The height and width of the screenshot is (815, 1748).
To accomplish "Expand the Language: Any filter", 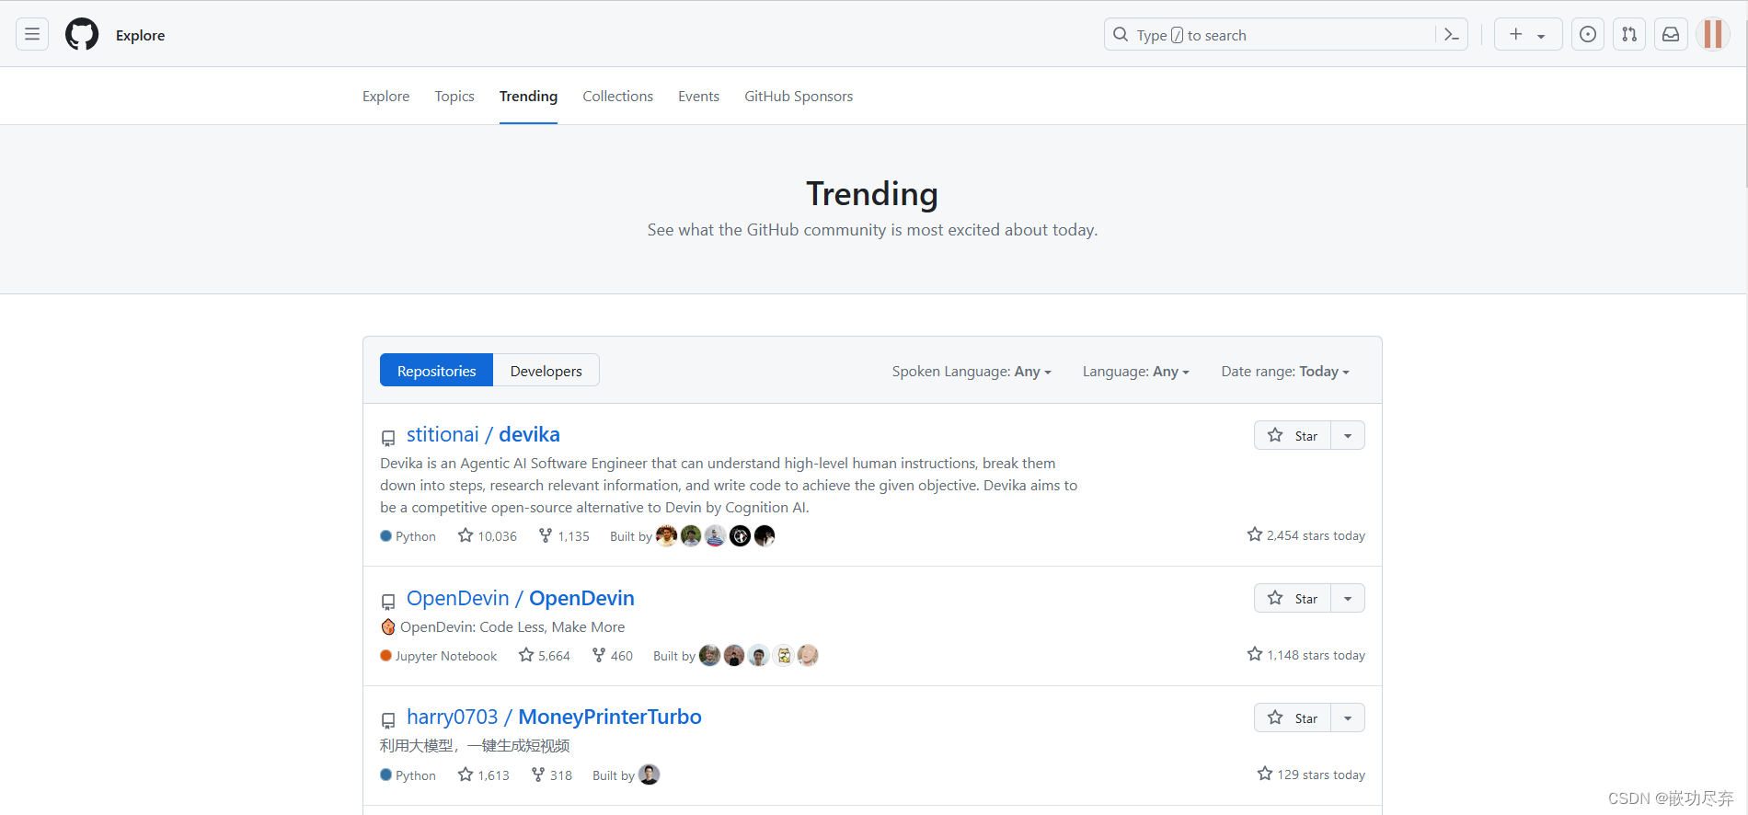I will (x=1136, y=372).
